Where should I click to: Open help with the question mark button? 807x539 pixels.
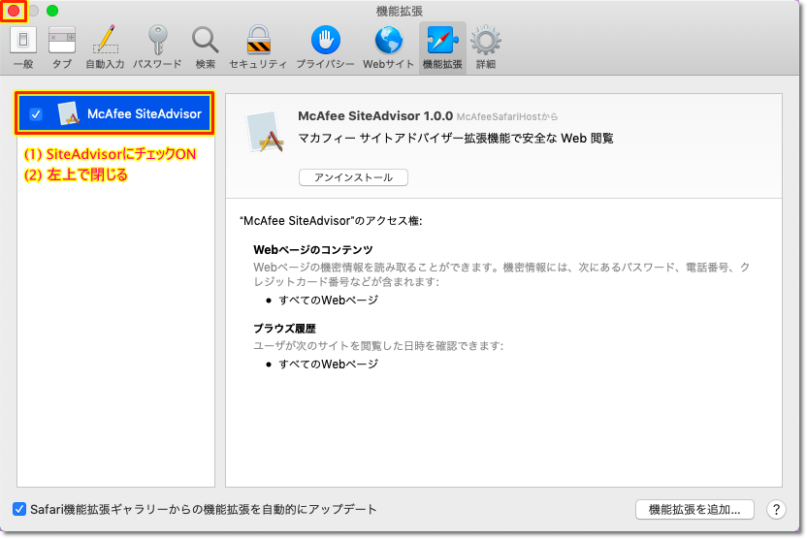pos(776,510)
